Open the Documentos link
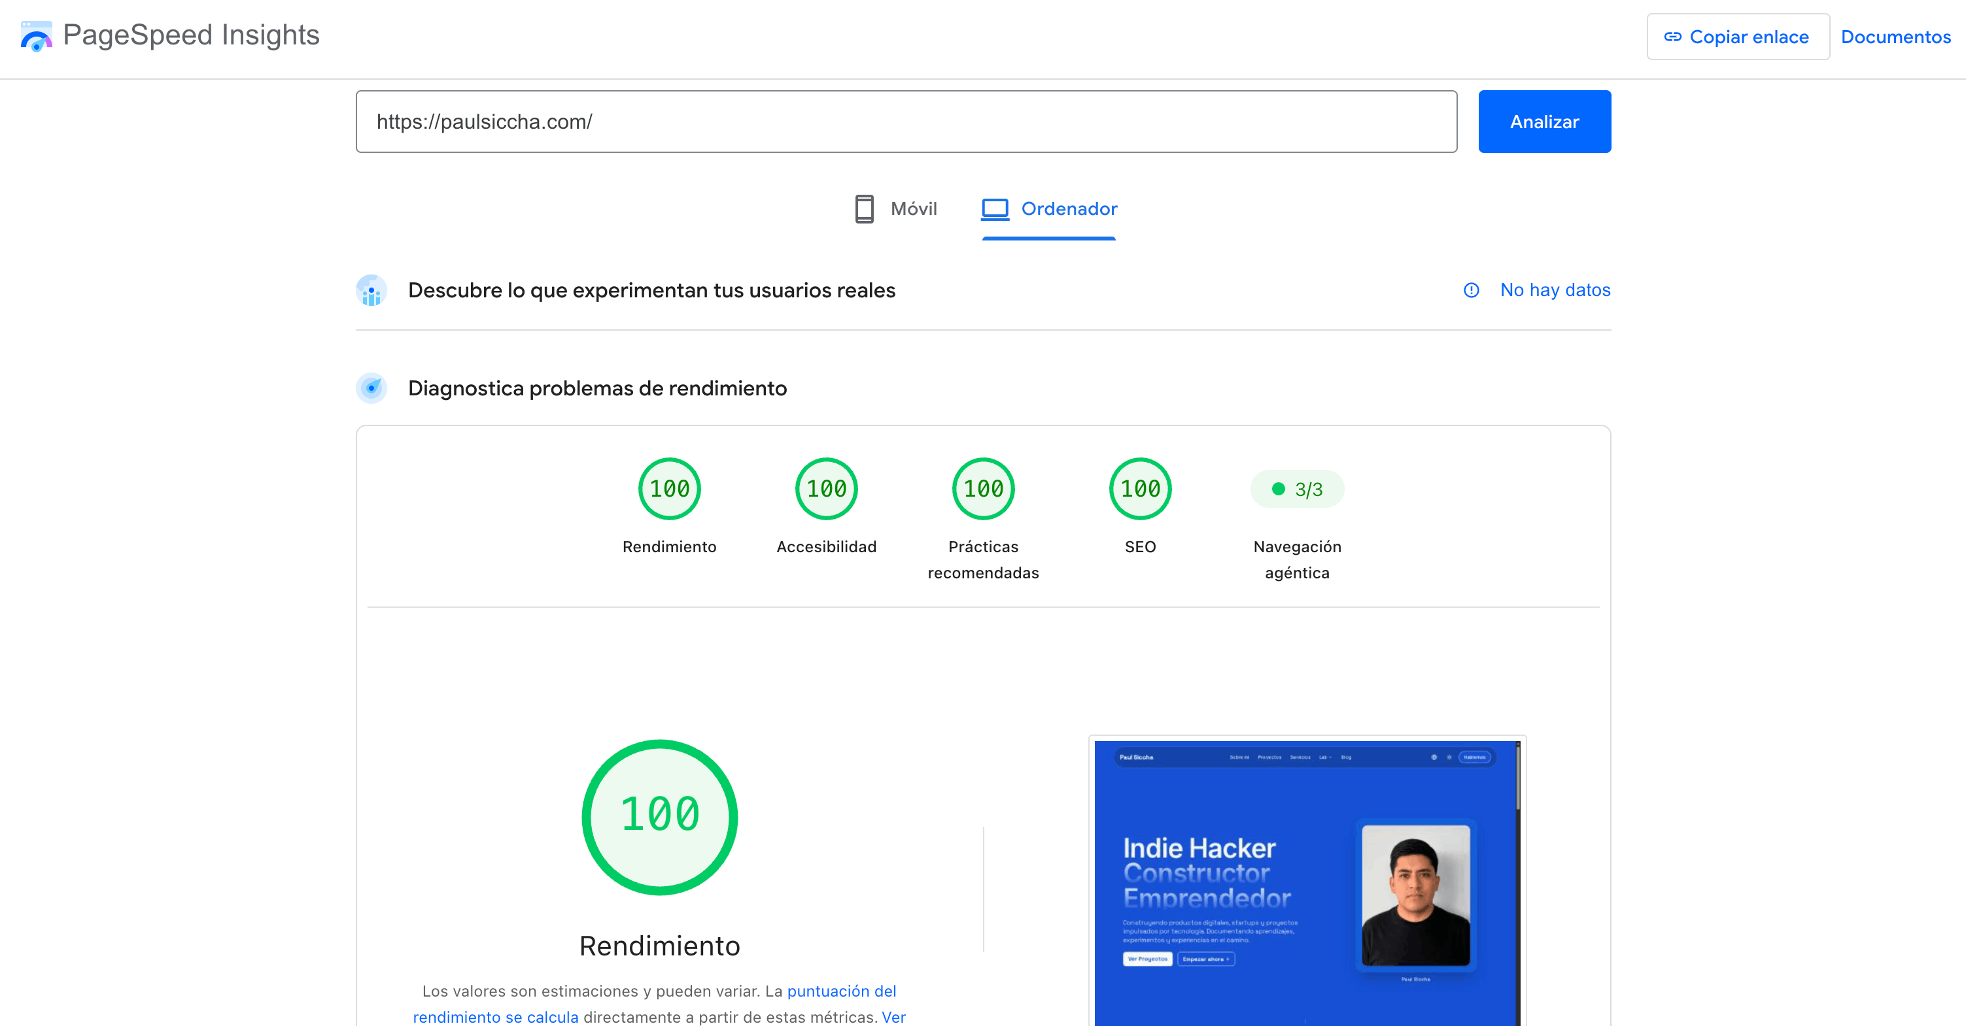1966x1026 pixels. 1895,37
